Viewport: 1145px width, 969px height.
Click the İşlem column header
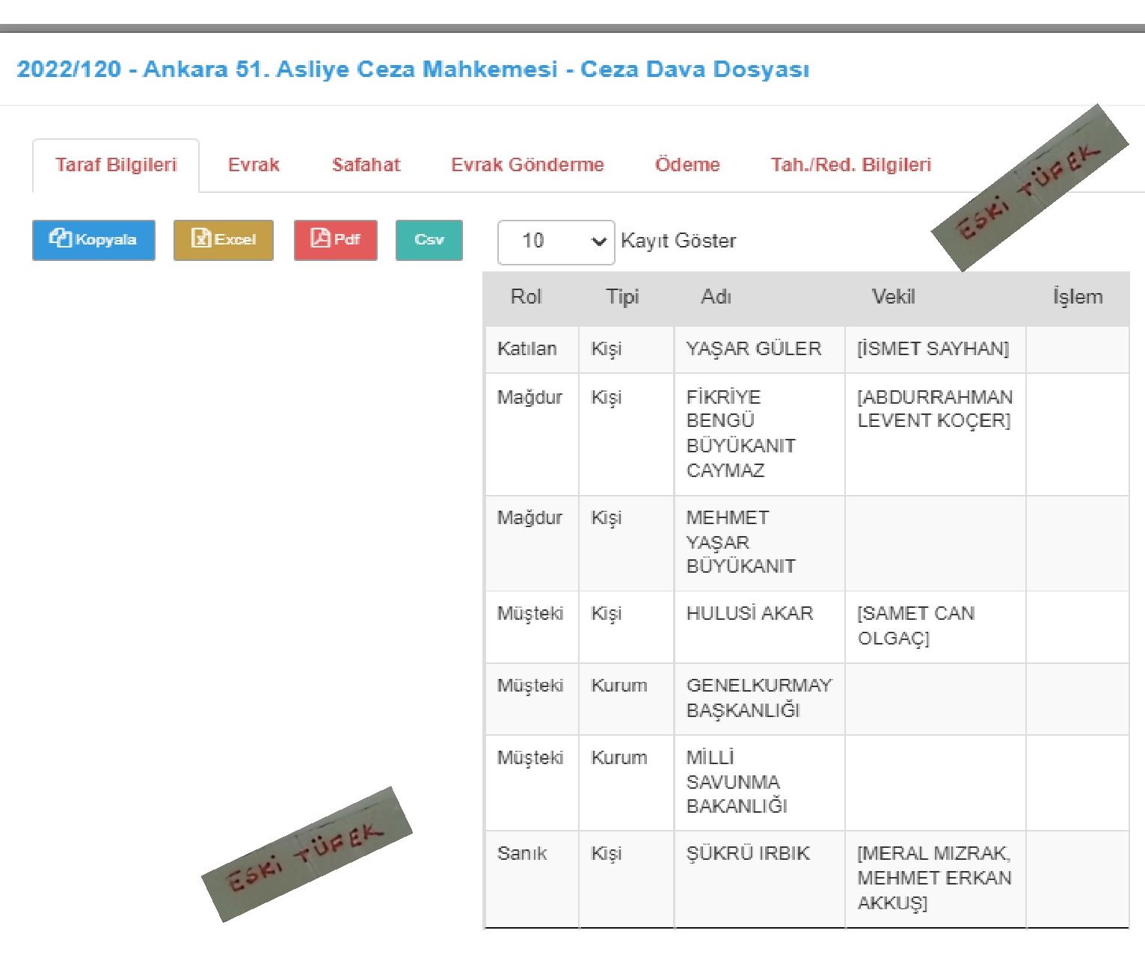(1077, 297)
